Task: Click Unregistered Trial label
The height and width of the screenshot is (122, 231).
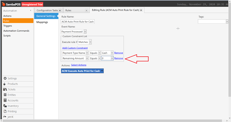Action: click(32, 4)
